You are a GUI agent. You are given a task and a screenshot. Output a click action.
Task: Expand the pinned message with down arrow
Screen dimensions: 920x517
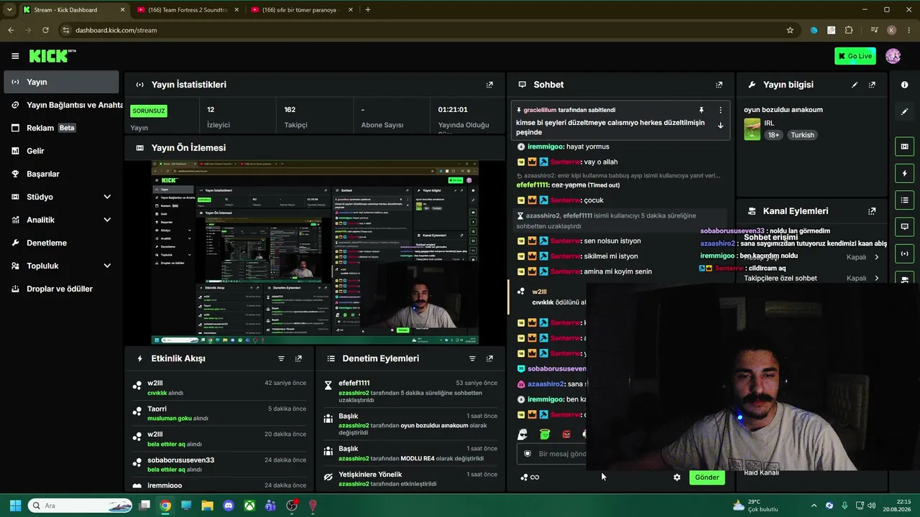720,125
